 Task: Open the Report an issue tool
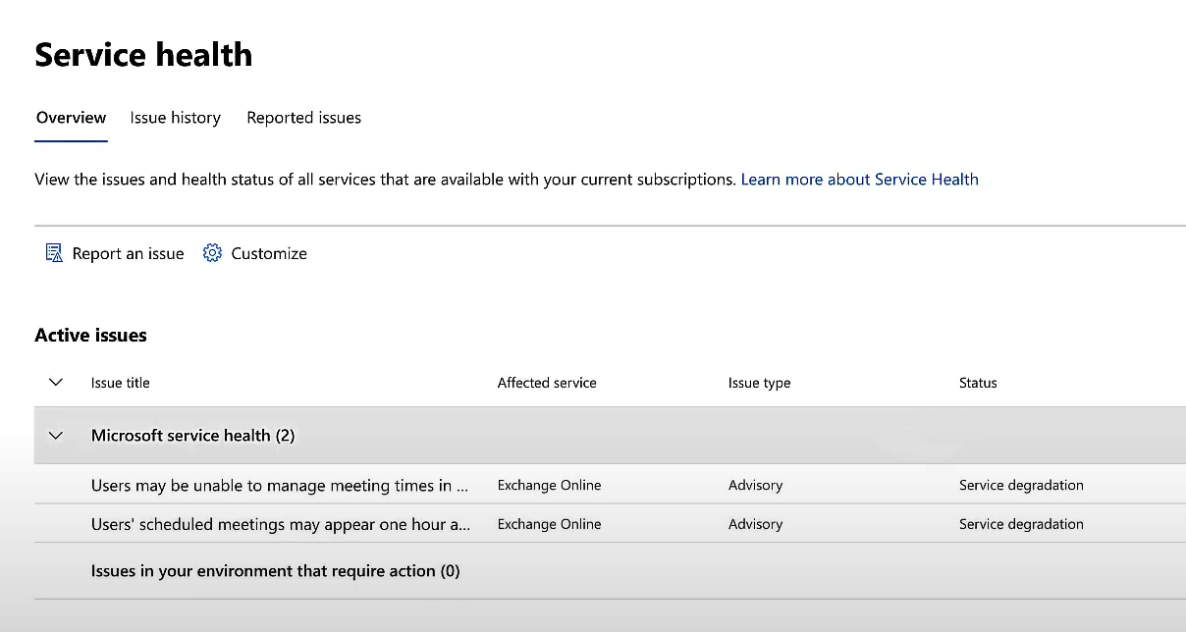click(x=128, y=252)
